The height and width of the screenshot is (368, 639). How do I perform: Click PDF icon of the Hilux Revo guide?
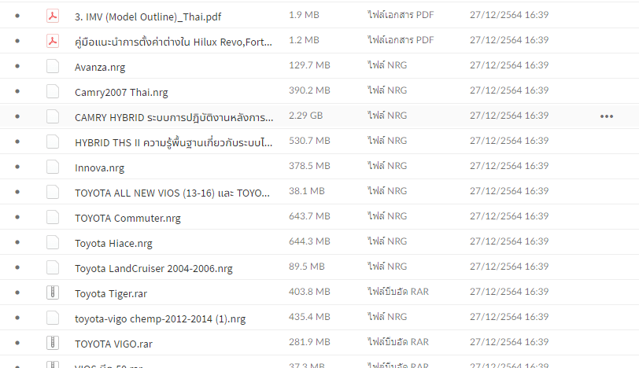click(53, 41)
